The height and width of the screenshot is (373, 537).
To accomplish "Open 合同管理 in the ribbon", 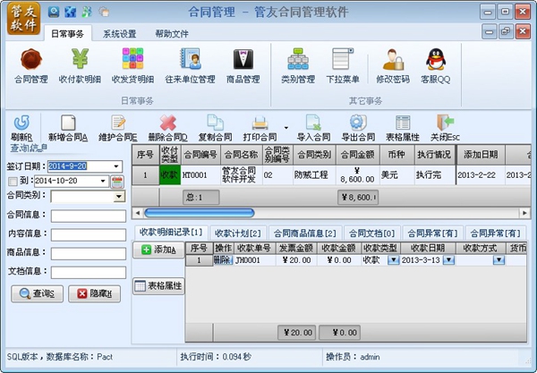I will 30,66.
